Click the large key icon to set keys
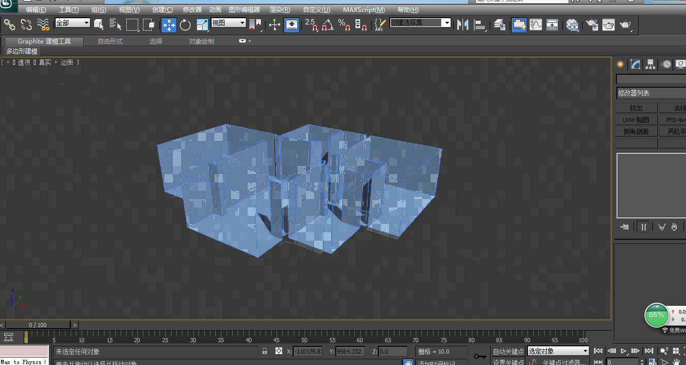686x365 pixels. (480, 356)
